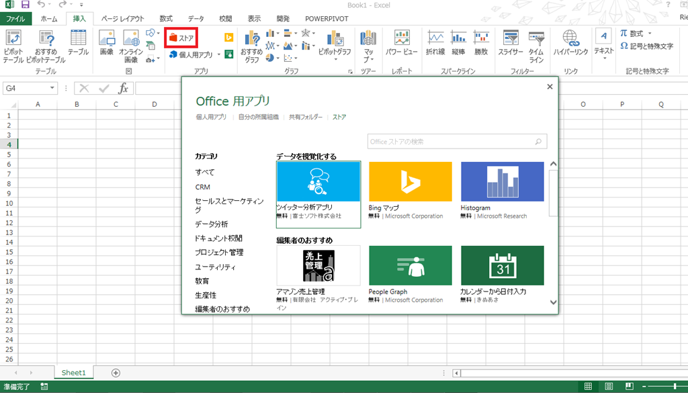Click the Officeストアの検索 search field

coord(457,142)
